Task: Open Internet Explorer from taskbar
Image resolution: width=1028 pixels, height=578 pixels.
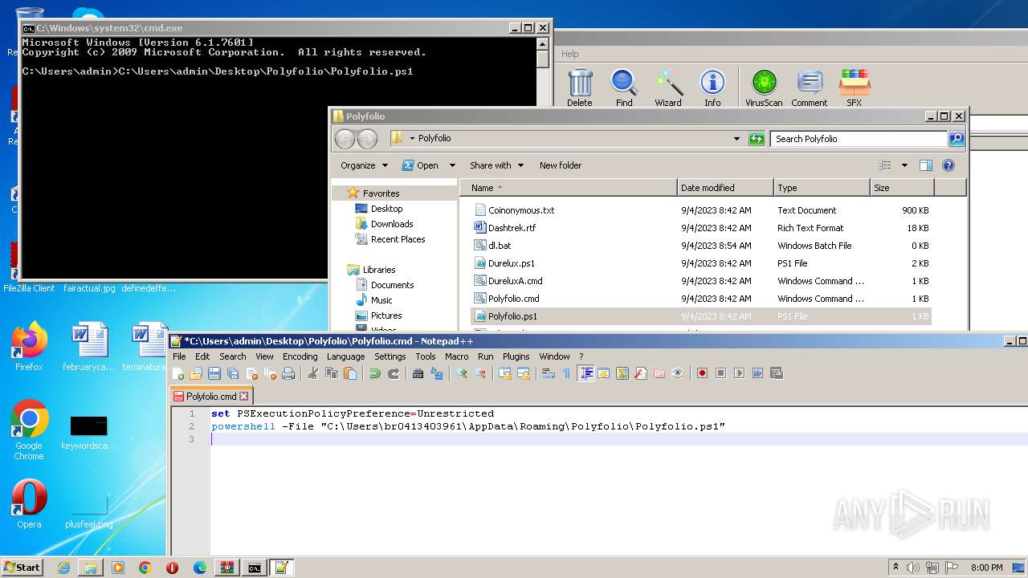Action: (63, 568)
